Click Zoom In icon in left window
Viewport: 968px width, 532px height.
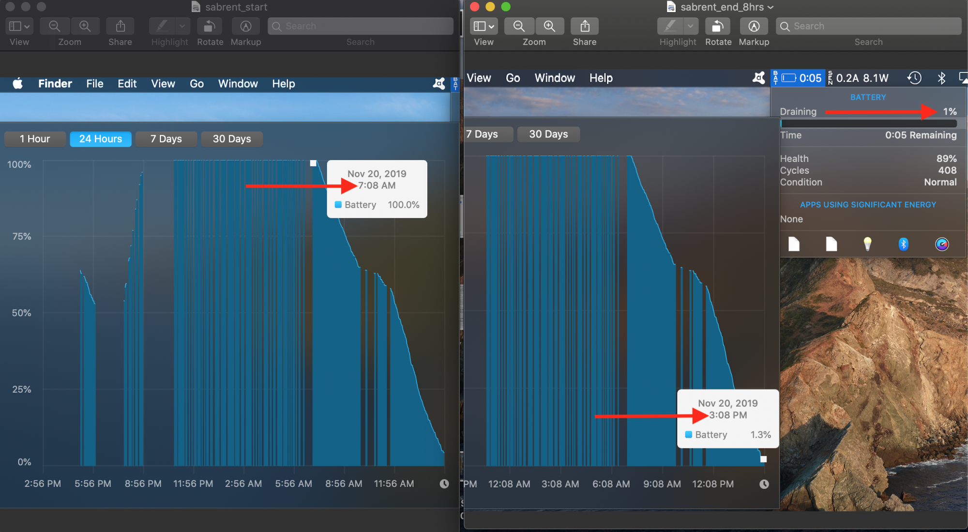pyautogui.click(x=85, y=26)
